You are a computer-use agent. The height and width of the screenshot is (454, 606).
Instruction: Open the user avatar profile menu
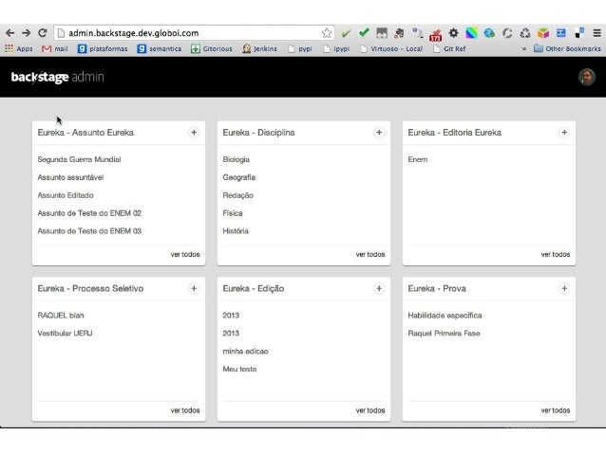[x=587, y=77]
